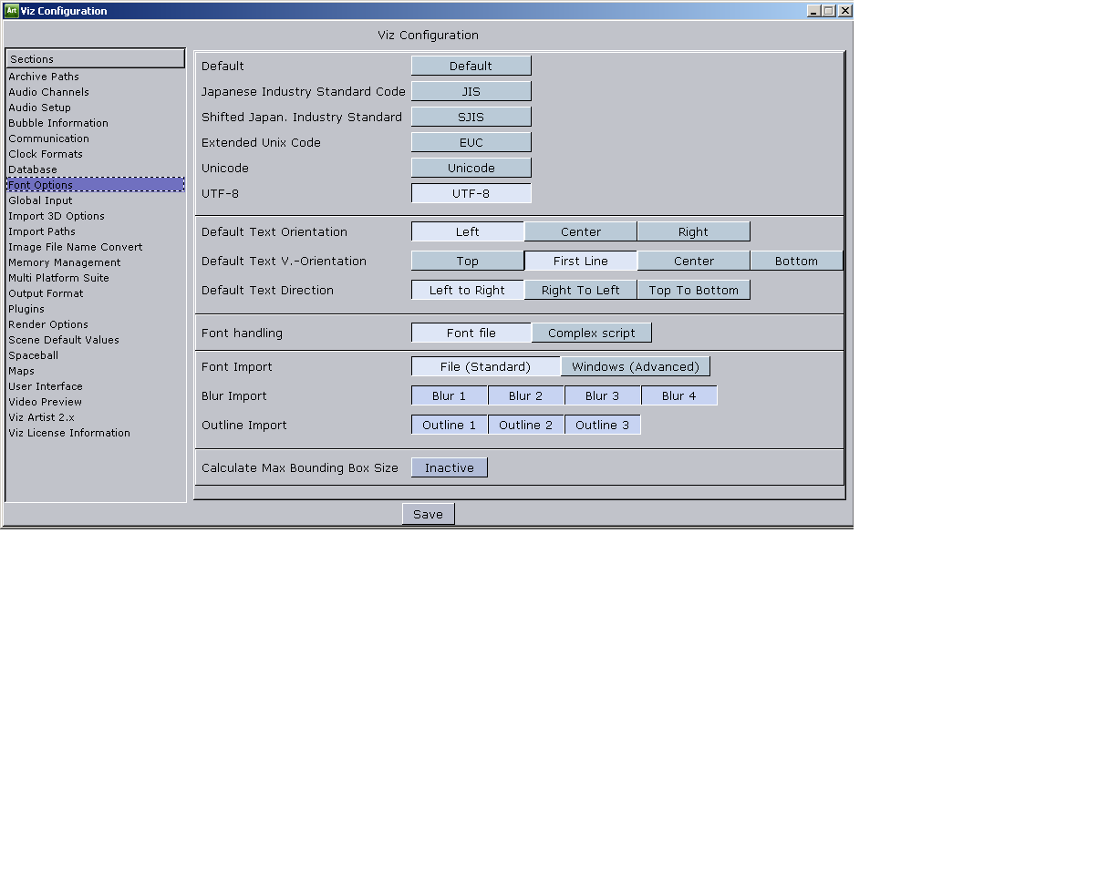The height and width of the screenshot is (872, 1108).
Task: Activate Calculate Max Bounding Box Size
Action: point(449,467)
